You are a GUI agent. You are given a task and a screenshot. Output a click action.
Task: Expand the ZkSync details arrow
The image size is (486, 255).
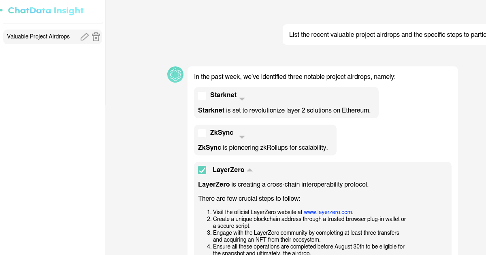point(242,137)
